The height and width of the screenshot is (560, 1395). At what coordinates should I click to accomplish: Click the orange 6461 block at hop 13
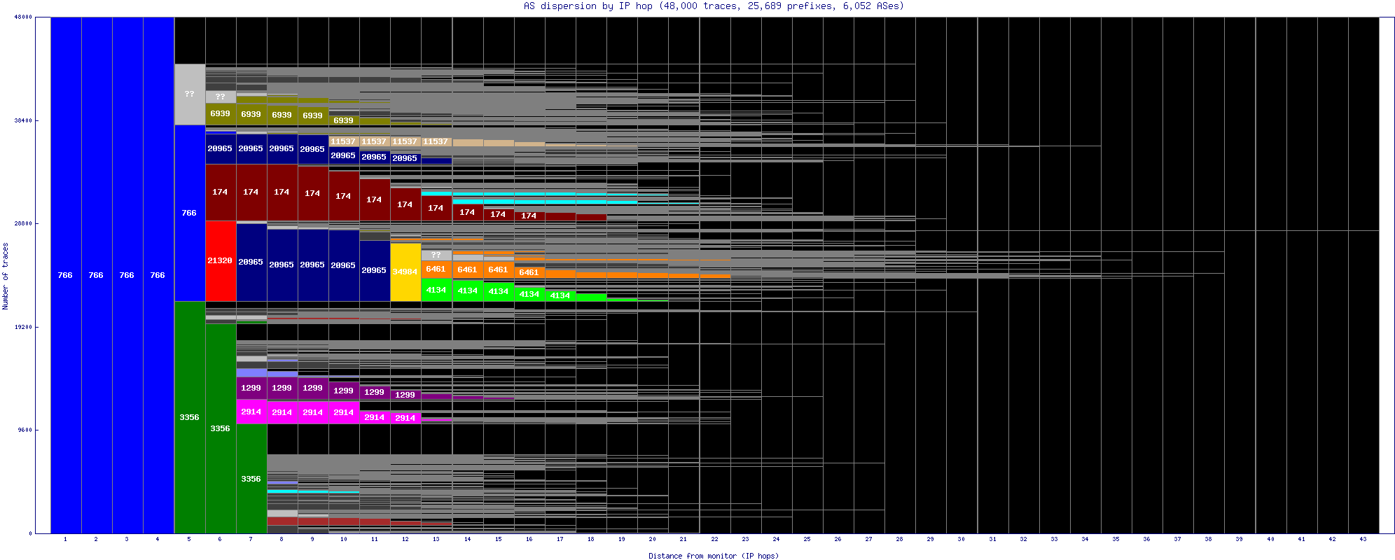(x=436, y=269)
